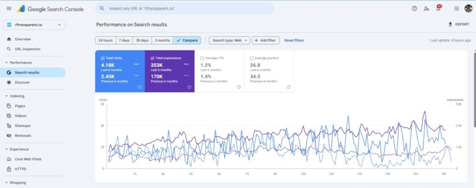The height and width of the screenshot is (188, 476).
Task: Select the 28 days range tab
Action: [142, 40]
